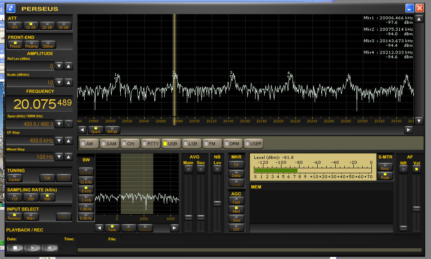
Task: Increase CF Step value
Action: pyautogui.click(x=69, y=141)
